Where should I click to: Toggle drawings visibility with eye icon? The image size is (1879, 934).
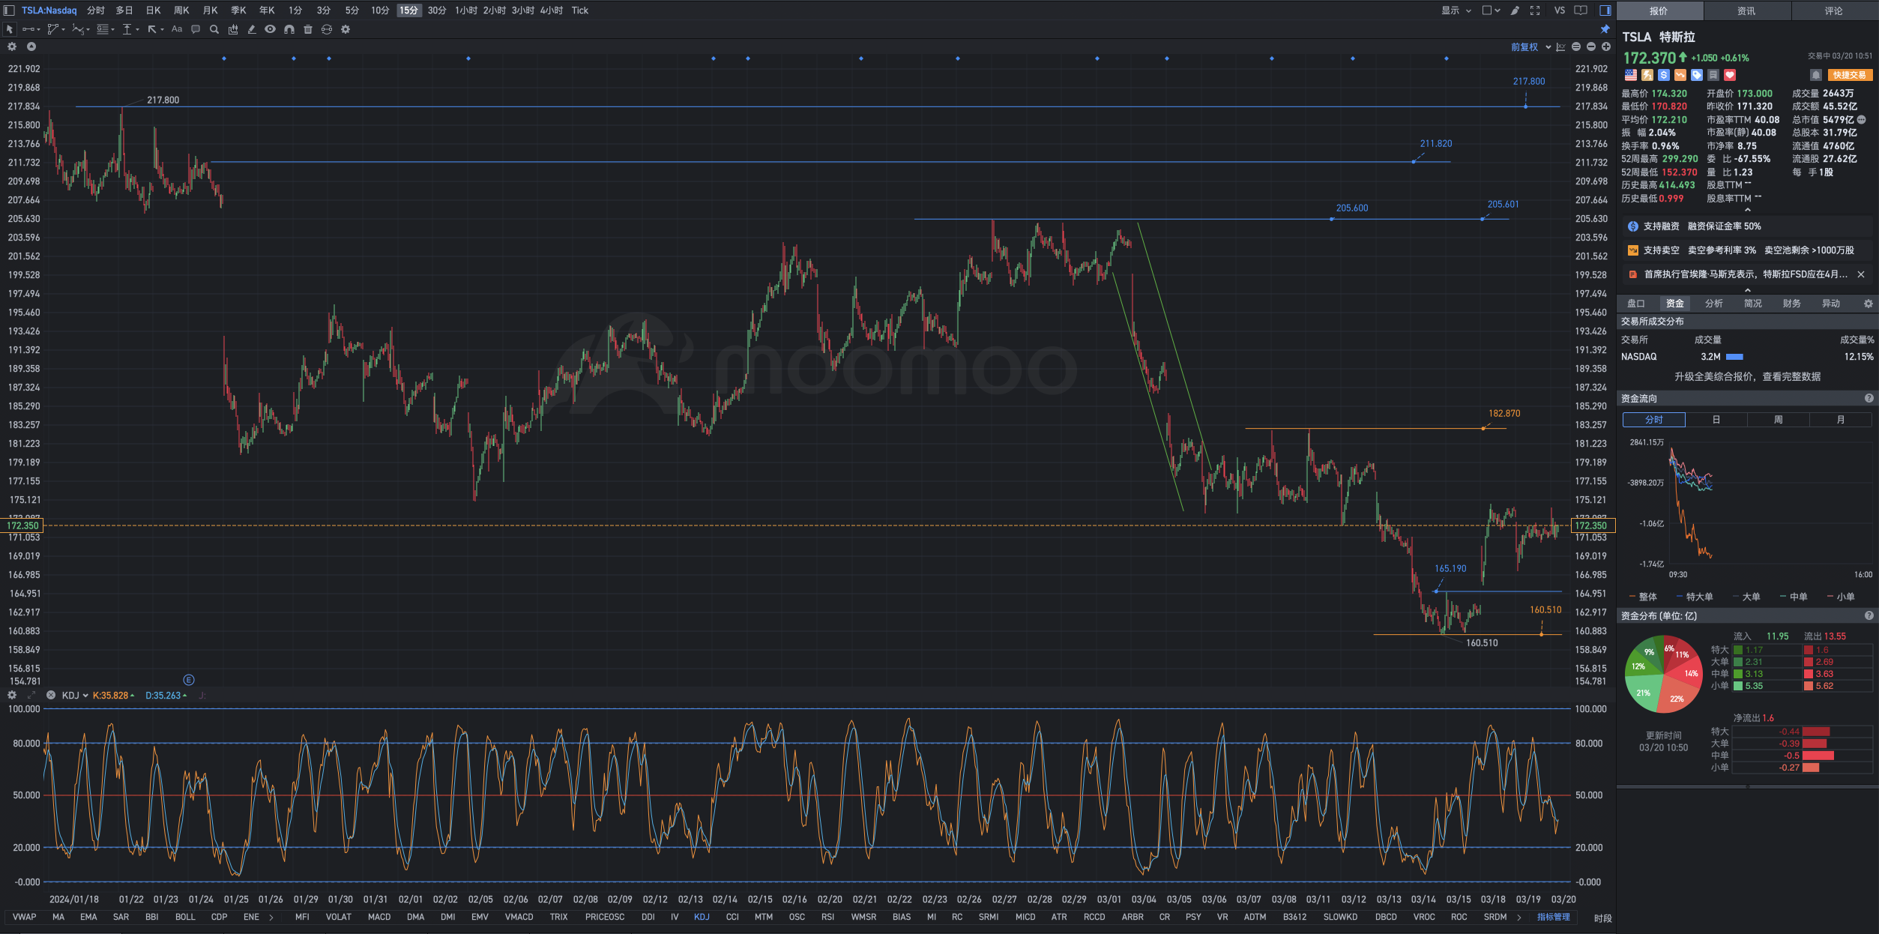[x=270, y=29]
